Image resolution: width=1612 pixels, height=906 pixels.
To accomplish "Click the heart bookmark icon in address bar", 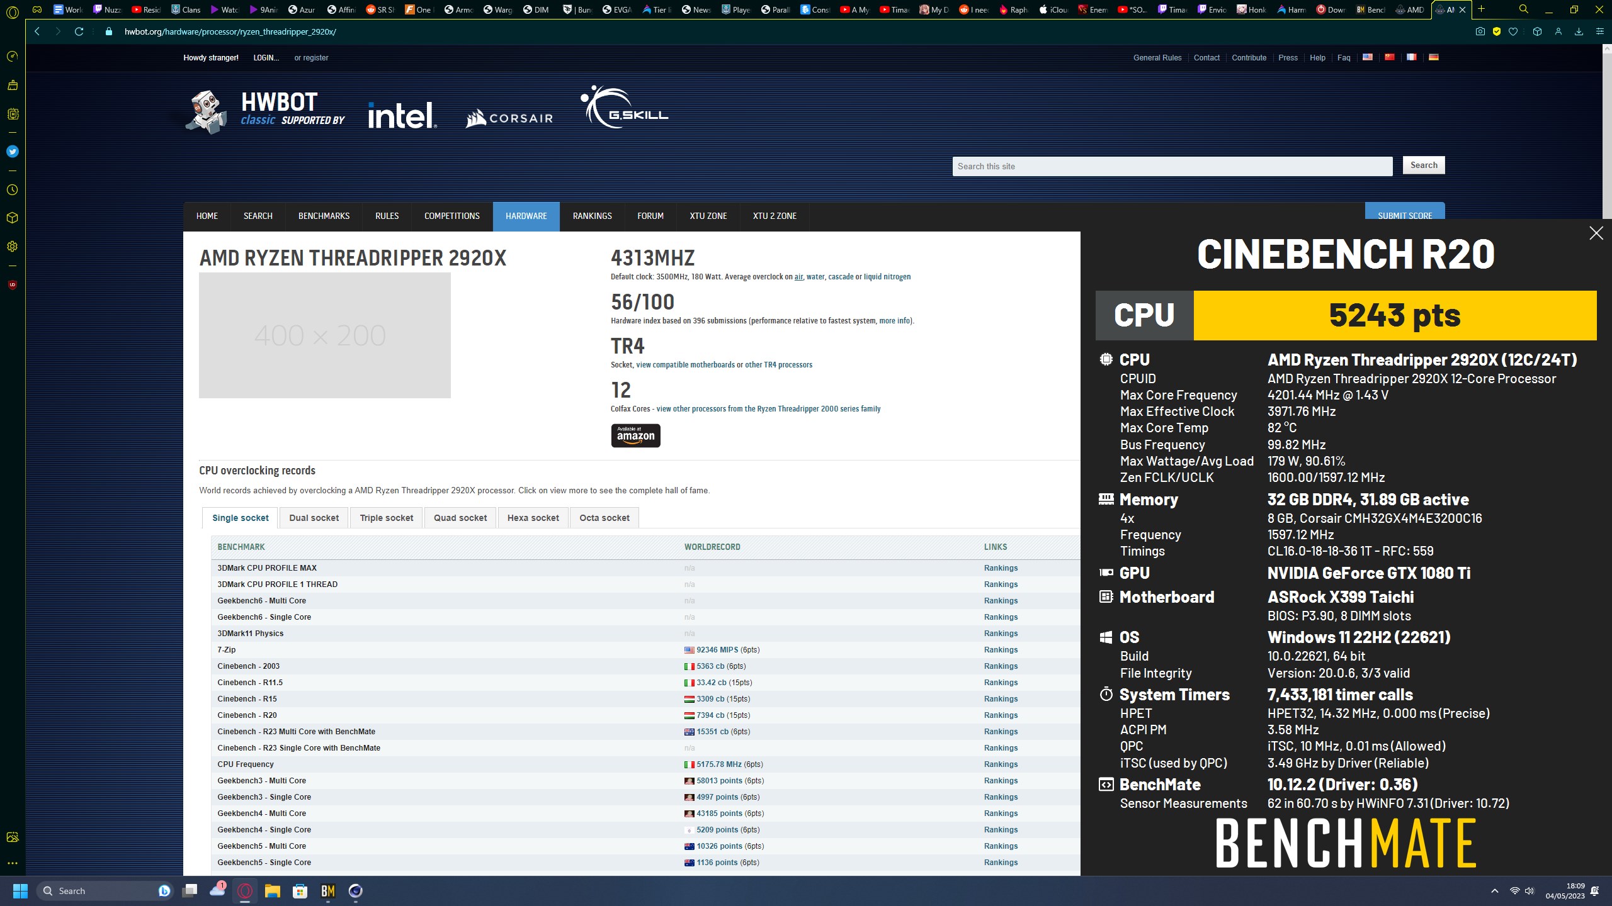I will pos(1513,31).
